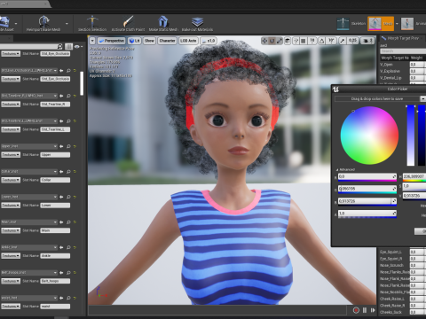Click the Blue channel gradient slider

coord(367,205)
